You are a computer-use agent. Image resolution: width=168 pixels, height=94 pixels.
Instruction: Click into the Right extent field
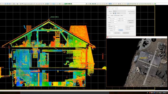click(x=123, y=19)
